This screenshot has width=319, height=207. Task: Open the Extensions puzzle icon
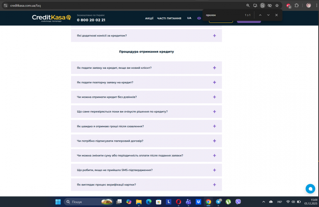click(297, 5)
